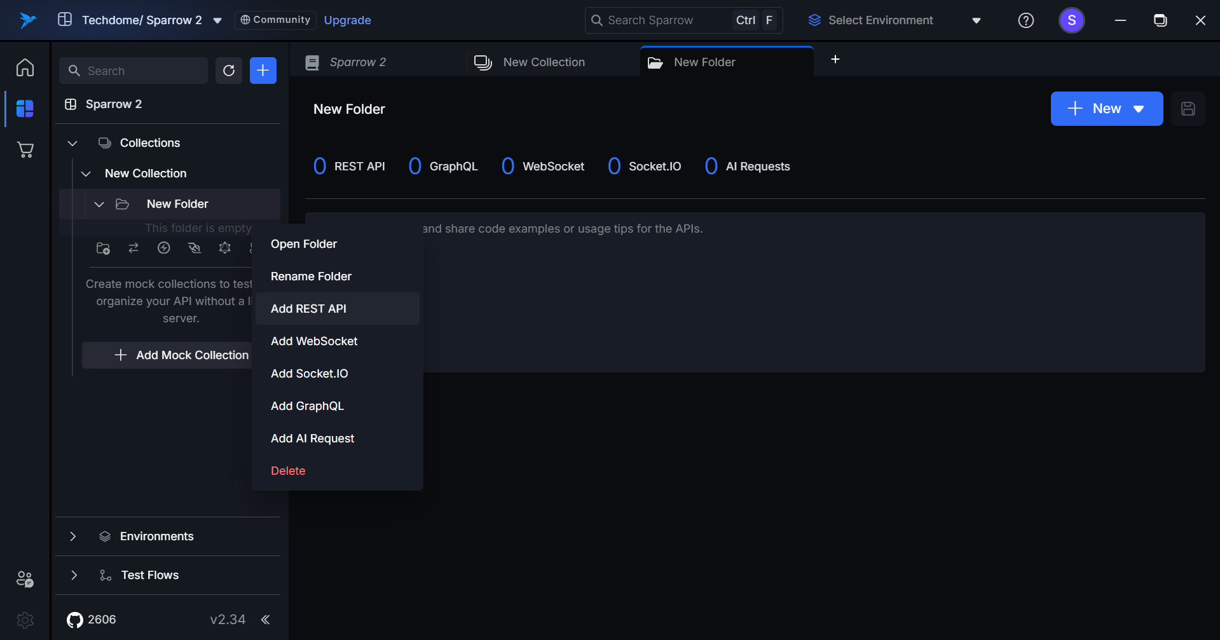Click the Upgrade link in title bar
This screenshot has width=1220, height=640.
[x=347, y=20]
